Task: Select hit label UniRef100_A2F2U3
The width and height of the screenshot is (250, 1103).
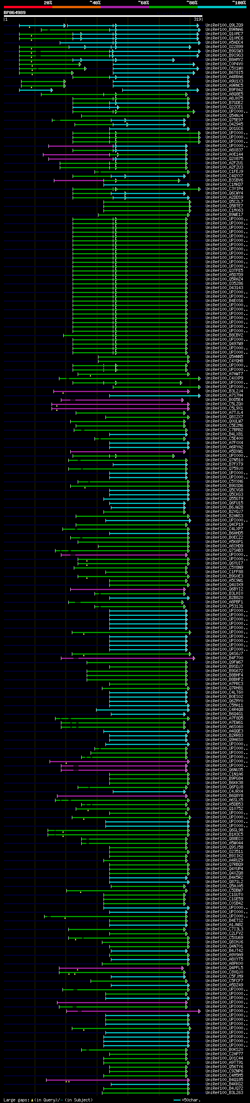Action: pos(224,167)
